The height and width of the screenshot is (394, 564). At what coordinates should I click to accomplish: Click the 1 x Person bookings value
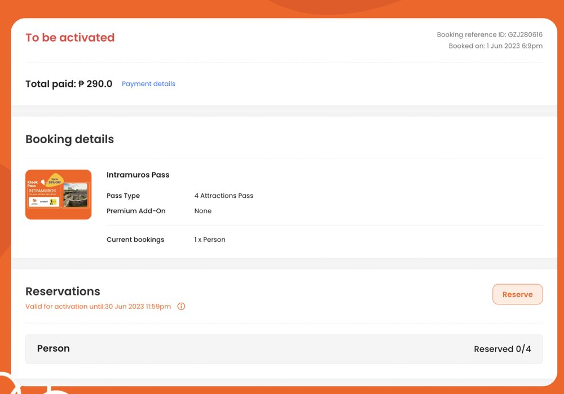point(209,240)
